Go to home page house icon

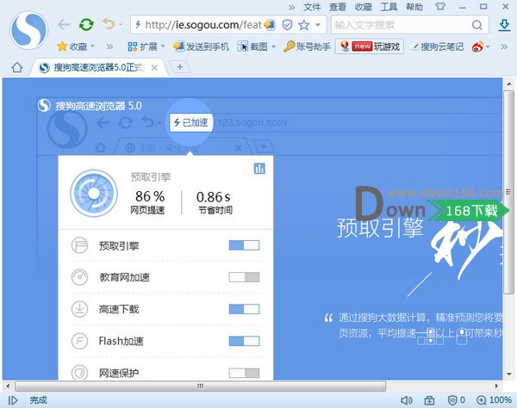[x=17, y=67]
